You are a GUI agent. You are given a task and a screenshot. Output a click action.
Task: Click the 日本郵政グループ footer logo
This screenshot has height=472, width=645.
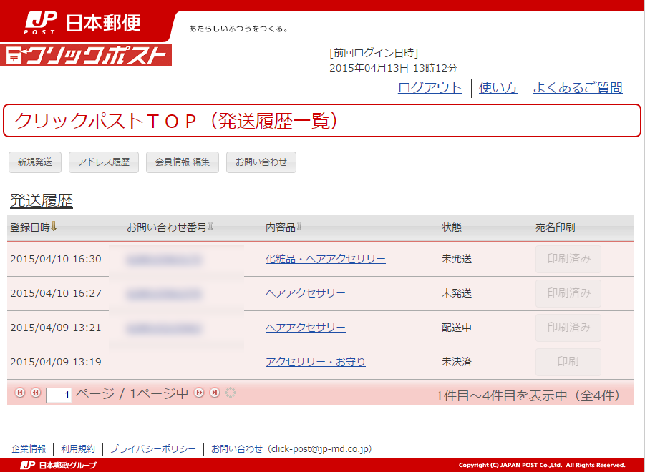pos(59,465)
